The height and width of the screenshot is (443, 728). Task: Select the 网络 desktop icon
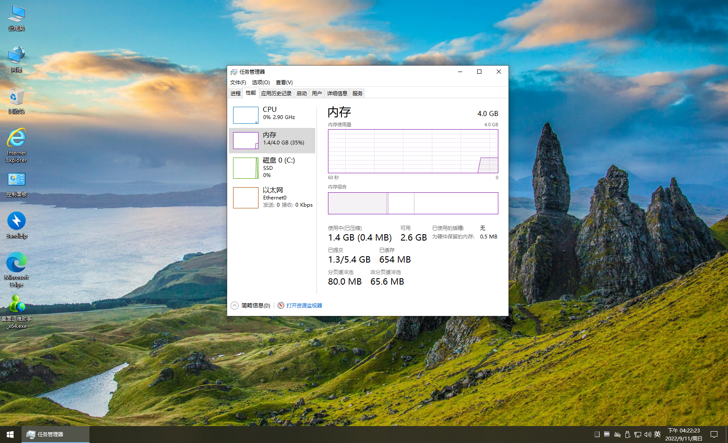[17, 59]
